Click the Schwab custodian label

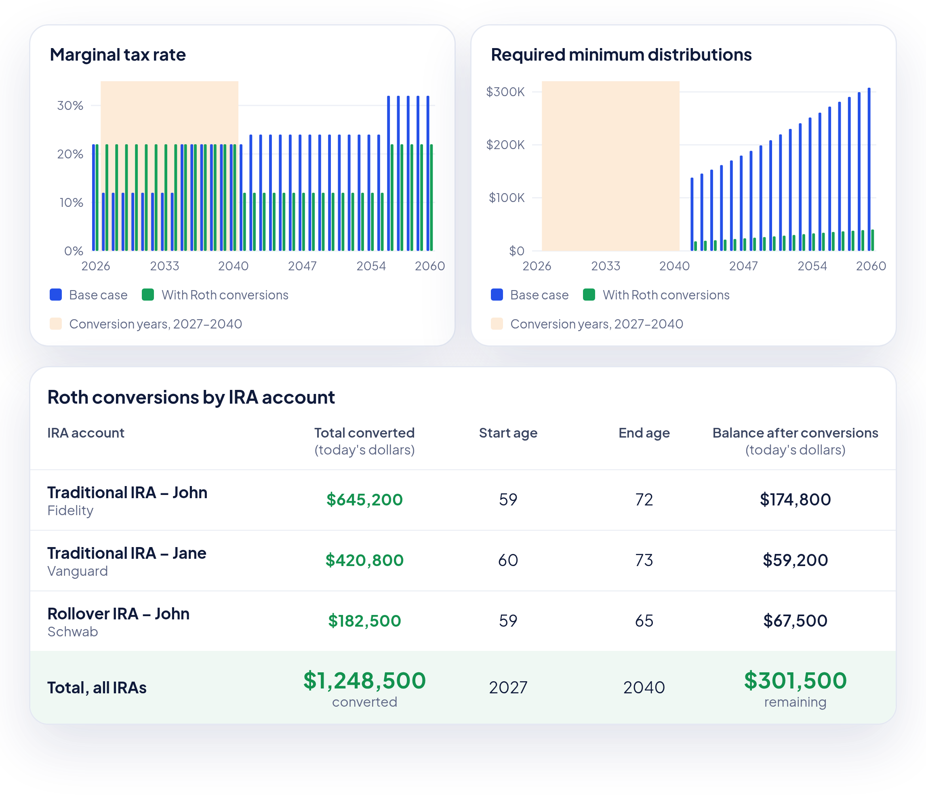point(72,632)
